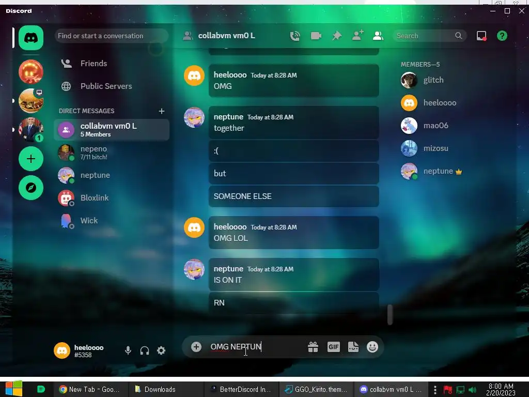Click heeloooo user panel avatar
The height and width of the screenshot is (397, 529).
coord(62,350)
